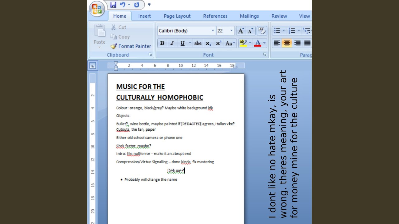Viewport: 399px width, 224px height.
Task: Align text to the left
Action: click(277, 43)
